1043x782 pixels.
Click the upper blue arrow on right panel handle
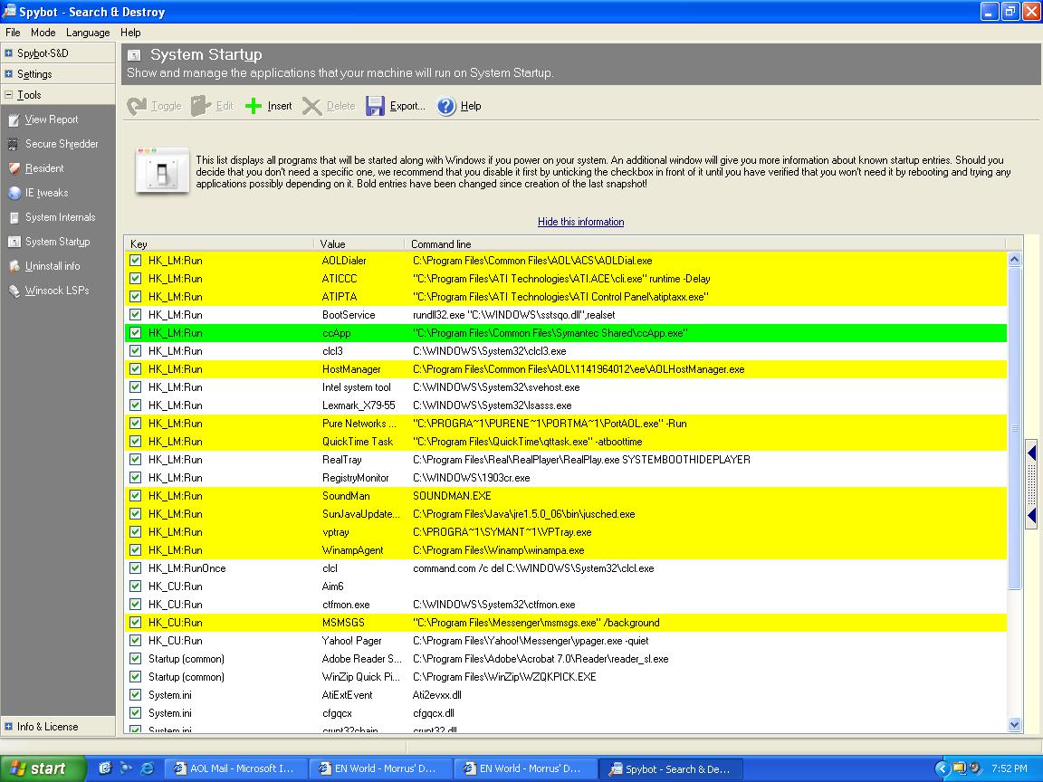coord(1032,453)
